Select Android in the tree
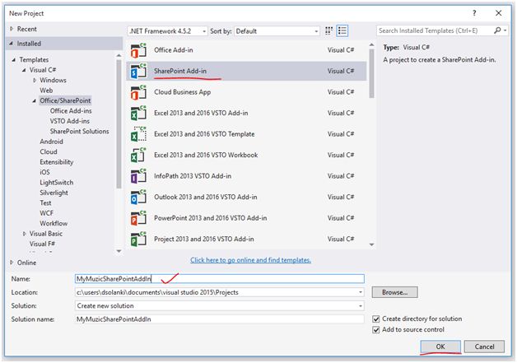 (51, 142)
